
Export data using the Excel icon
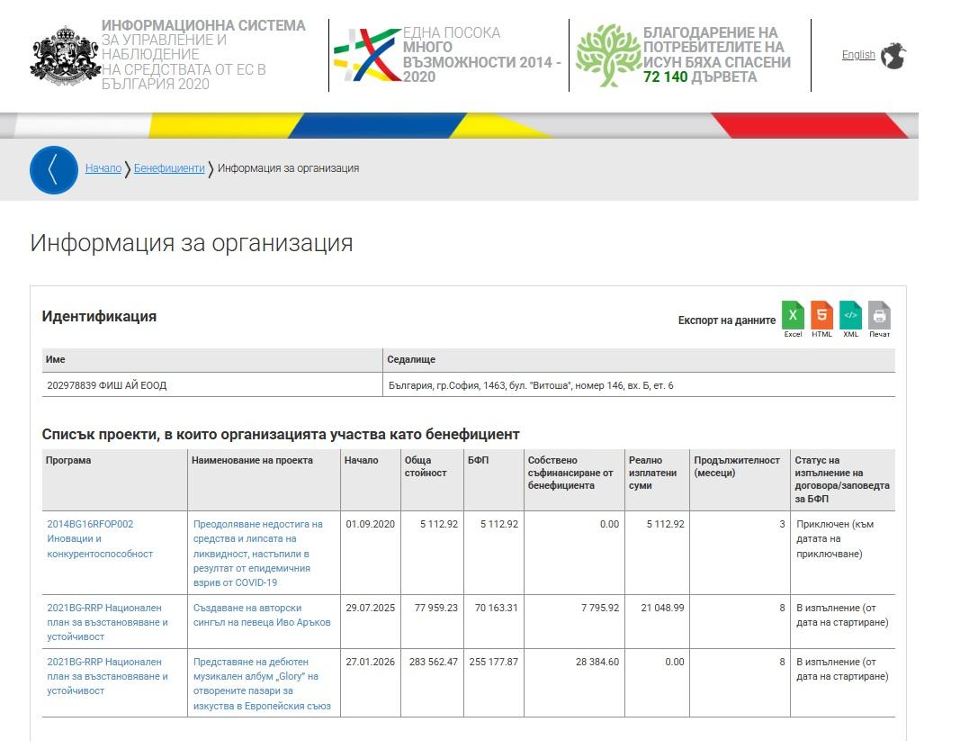click(793, 316)
